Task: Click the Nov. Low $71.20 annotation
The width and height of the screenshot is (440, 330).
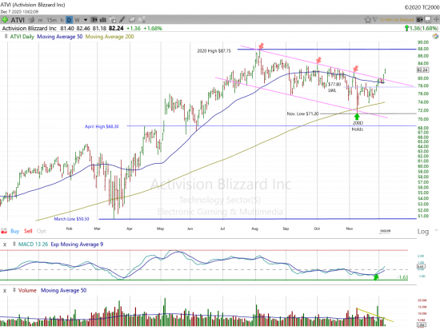Action: 302,113
